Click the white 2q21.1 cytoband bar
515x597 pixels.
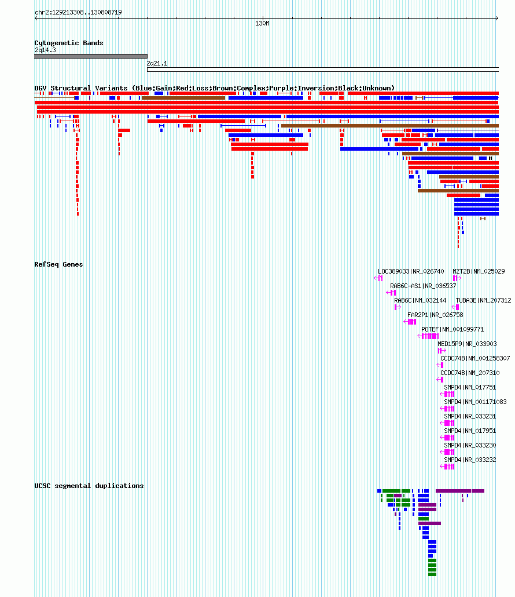[323, 70]
